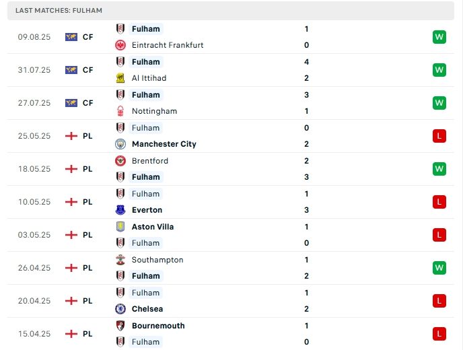Click the Nottingham club crest icon
Viewport: 463px width, 350px height.
coord(120,111)
